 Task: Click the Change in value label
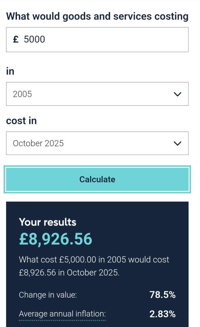coord(48,295)
